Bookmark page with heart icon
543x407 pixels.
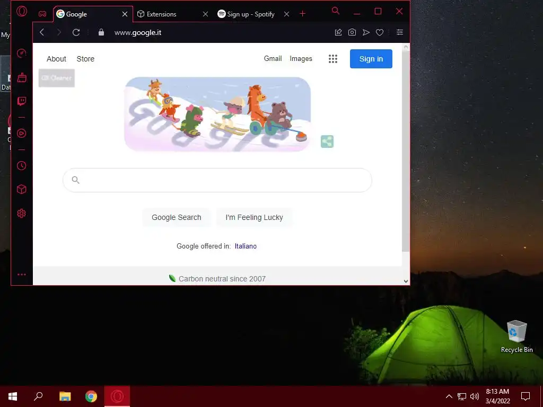[x=380, y=32]
